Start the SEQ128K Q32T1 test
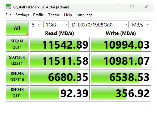This screenshot has width=157, height=114. [x=17, y=60]
